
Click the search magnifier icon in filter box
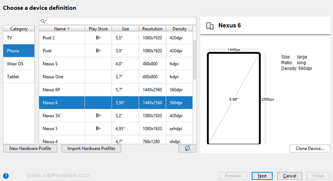[43, 21]
